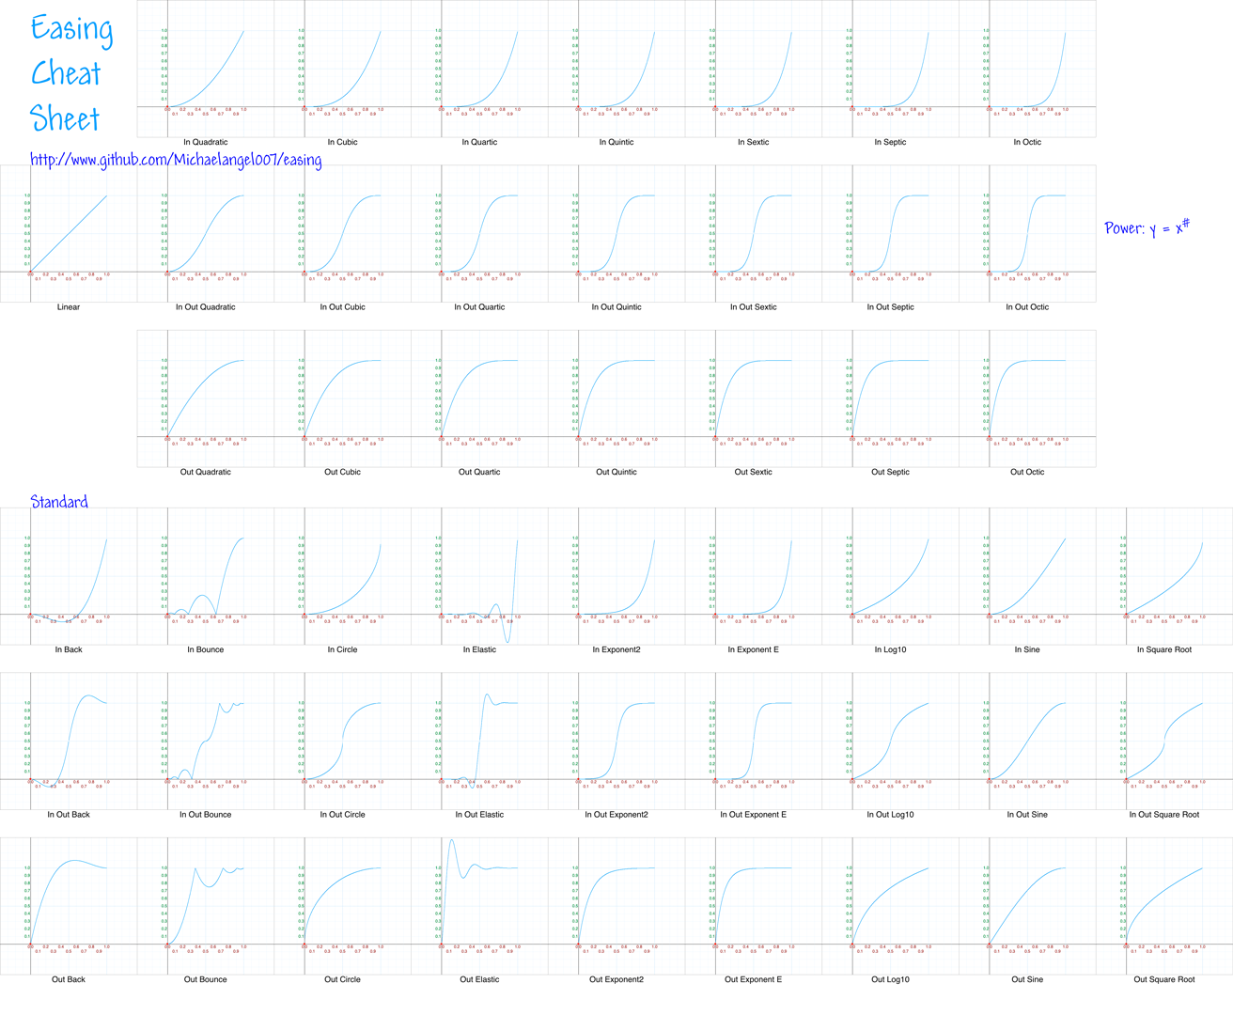
Task: Select the Linear graph
Action: [x=69, y=234]
